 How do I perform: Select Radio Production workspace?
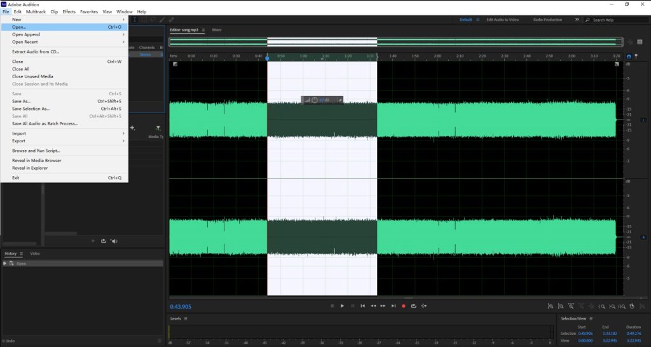coord(547,20)
